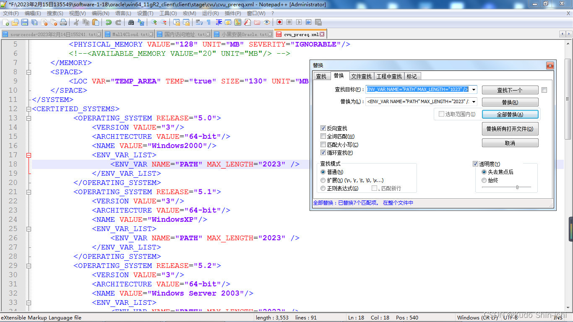Click the Zoom In toolbar icon
Screen dimensions: 573x322
click(x=154, y=22)
